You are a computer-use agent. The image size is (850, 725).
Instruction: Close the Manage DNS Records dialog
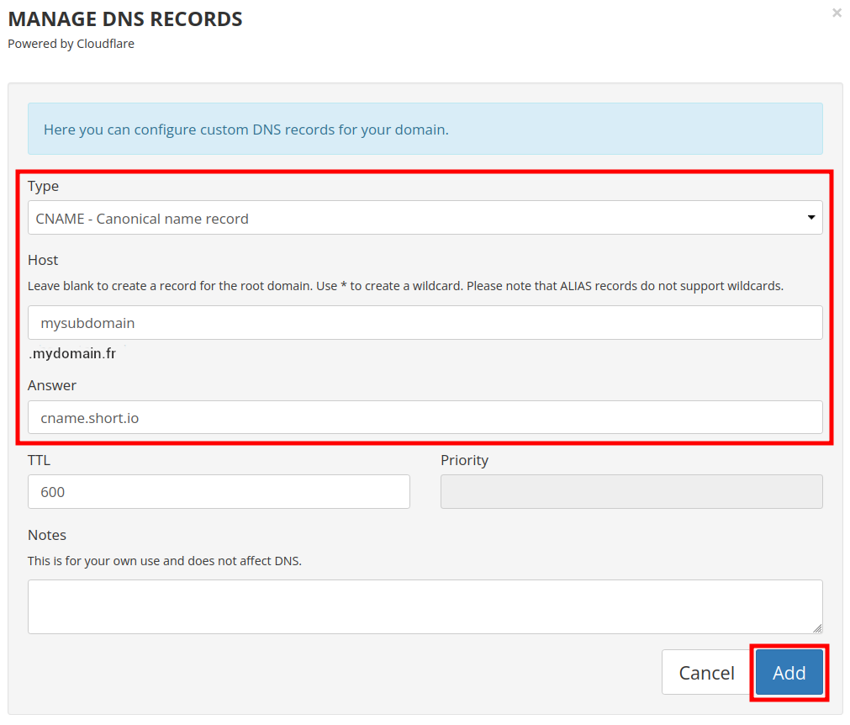(837, 13)
